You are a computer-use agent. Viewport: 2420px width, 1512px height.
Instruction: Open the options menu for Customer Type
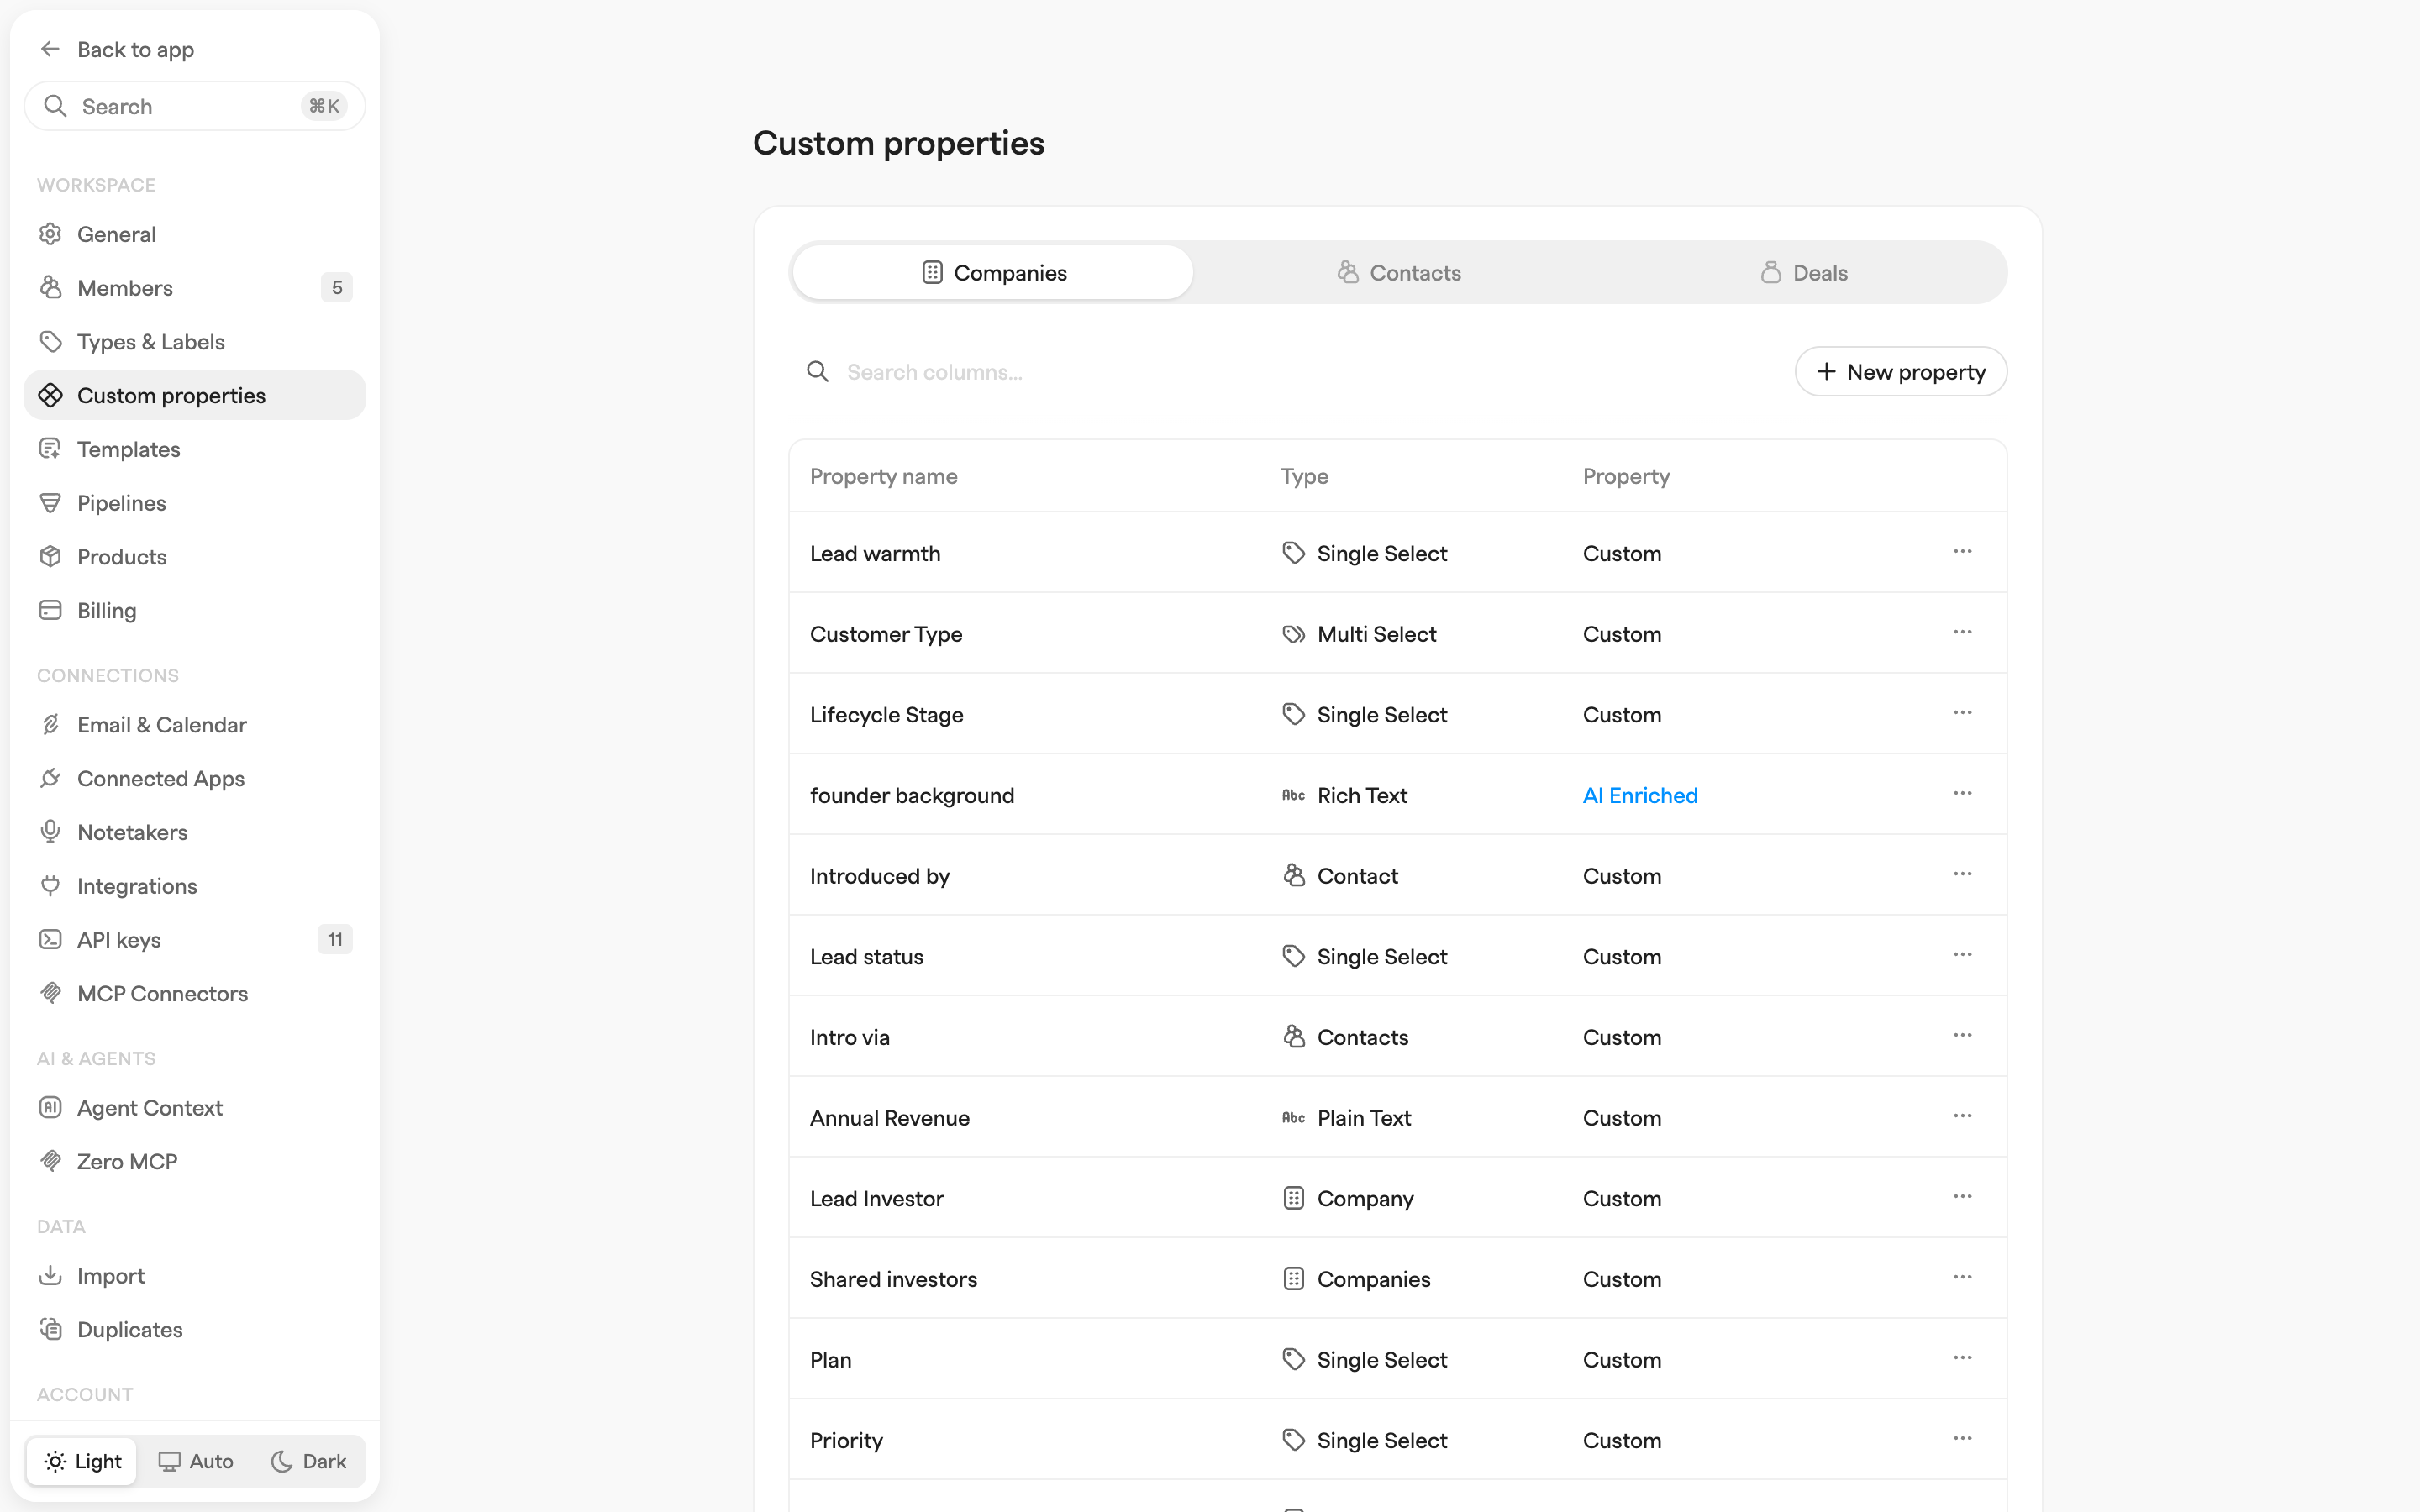coord(1962,633)
